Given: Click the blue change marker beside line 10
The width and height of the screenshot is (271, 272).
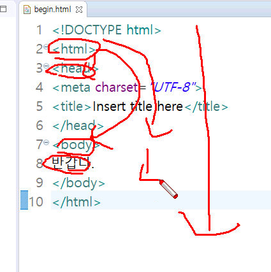Looking at the screenshot, I should (x=24, y=200).
